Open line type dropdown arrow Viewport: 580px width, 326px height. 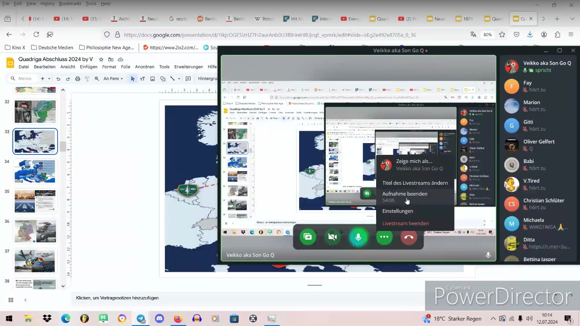(178, 79)
